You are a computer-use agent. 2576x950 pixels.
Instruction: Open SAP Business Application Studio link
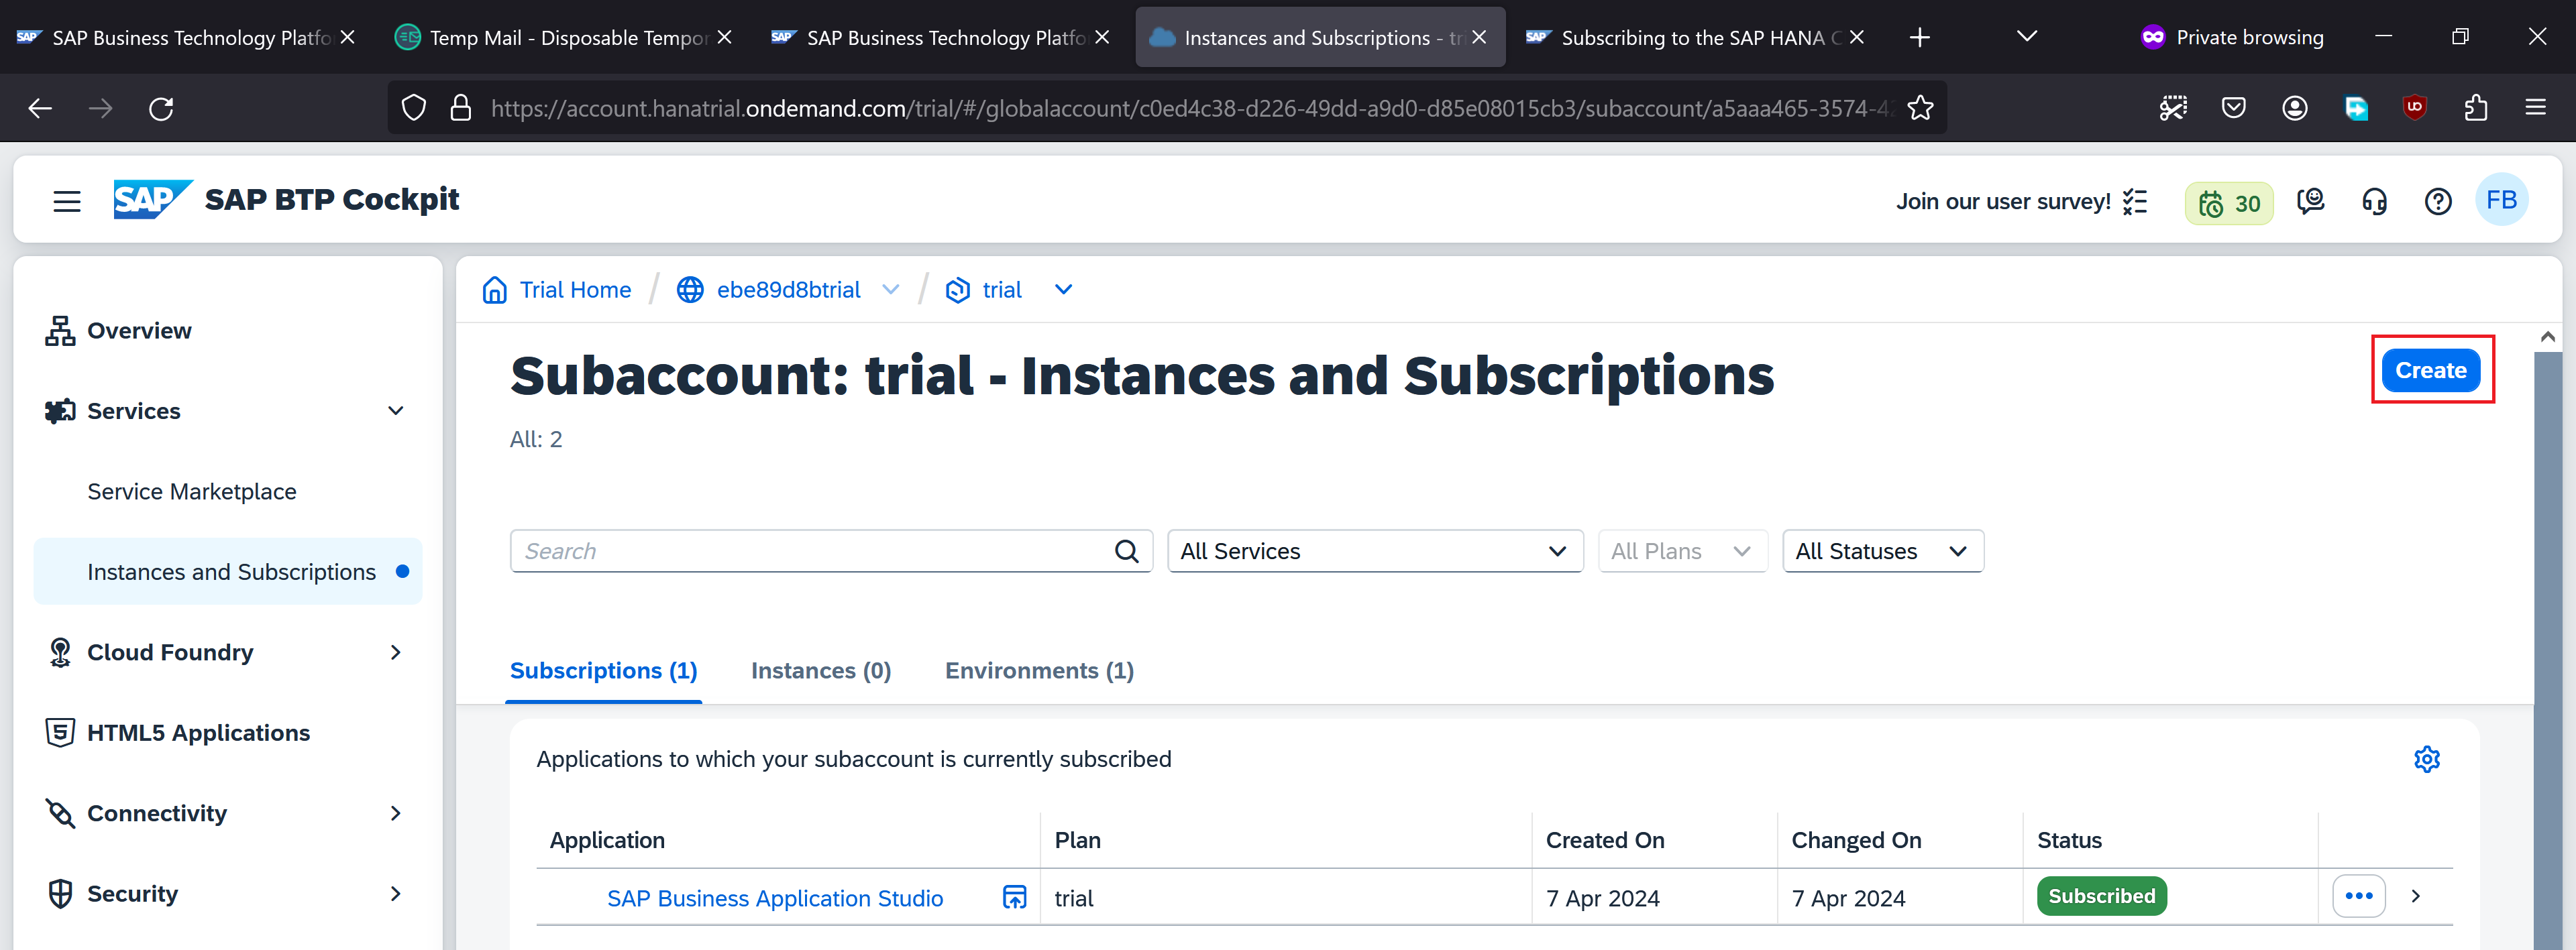(774, 898)
